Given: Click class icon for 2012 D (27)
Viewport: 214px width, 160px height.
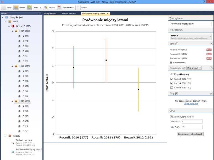Looking at the screenshot, I should [19, 121].
